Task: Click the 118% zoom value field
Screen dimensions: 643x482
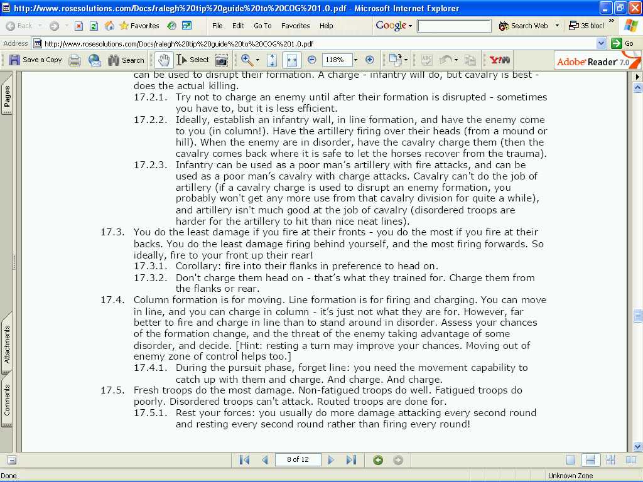Action: point(337,60)
